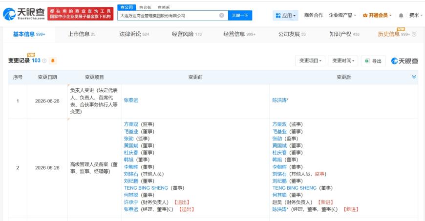Select the 经营信息 tab
The image size is (425, 221).
coord(239,34)
